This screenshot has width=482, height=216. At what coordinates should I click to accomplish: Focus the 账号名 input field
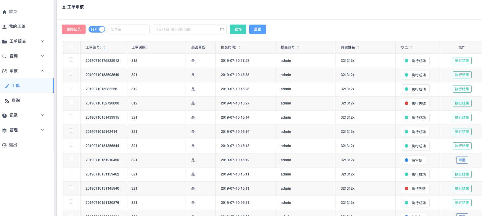(x=129, y=29)
